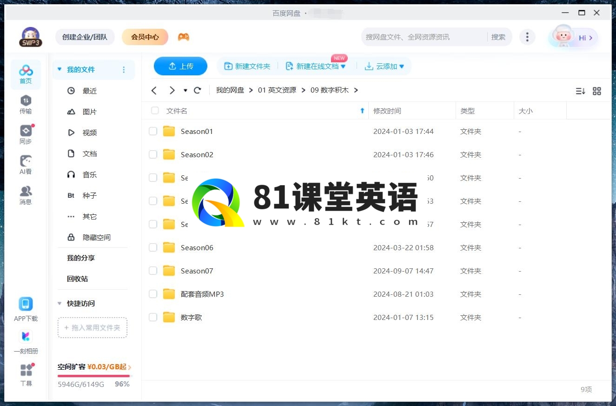Click the storage usage progress bar
Viewport: 616px width, 406px height.
[x=95, y=376]
